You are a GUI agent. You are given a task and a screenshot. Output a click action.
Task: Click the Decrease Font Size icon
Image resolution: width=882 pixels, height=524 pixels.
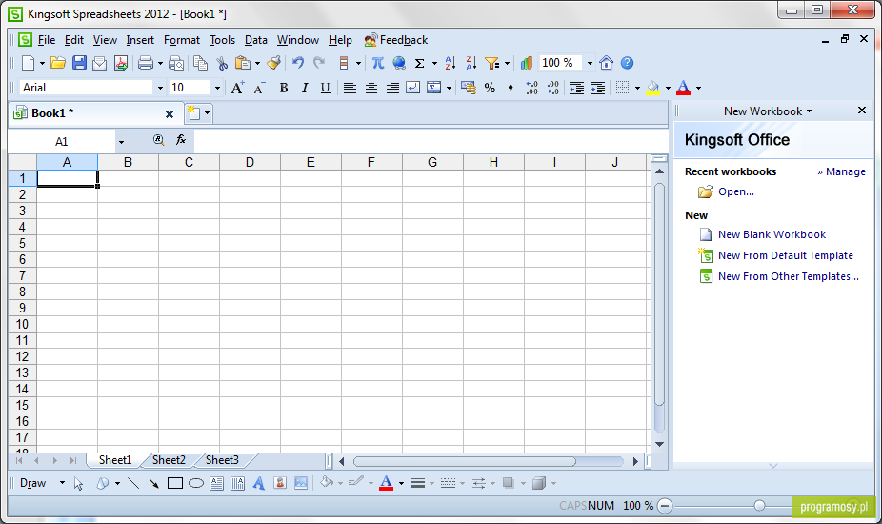tap(258, 88)
